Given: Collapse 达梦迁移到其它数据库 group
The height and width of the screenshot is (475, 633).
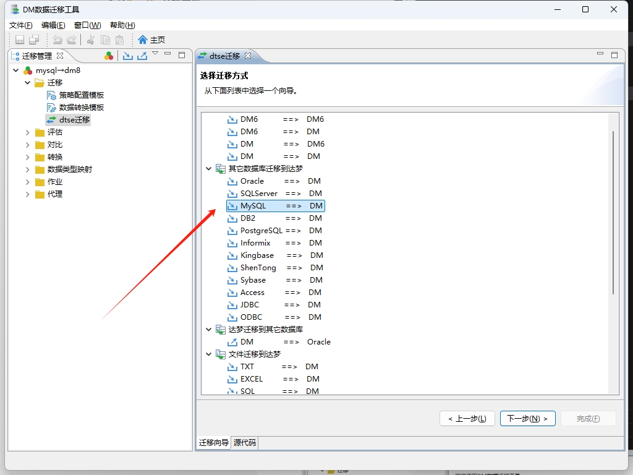Looking at the screenshot, I should pos(209,329).
